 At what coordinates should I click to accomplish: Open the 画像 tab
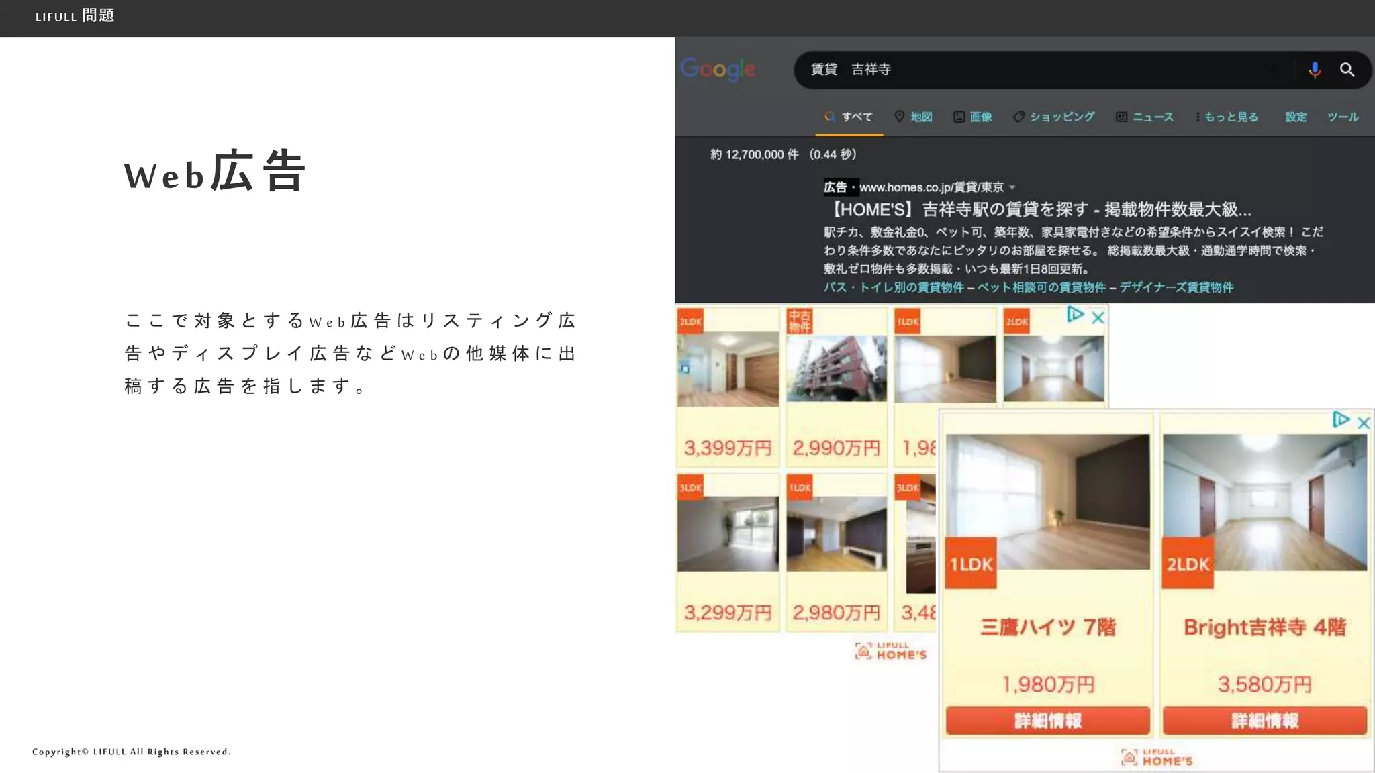pyautogui.click(x=973, y=117)
